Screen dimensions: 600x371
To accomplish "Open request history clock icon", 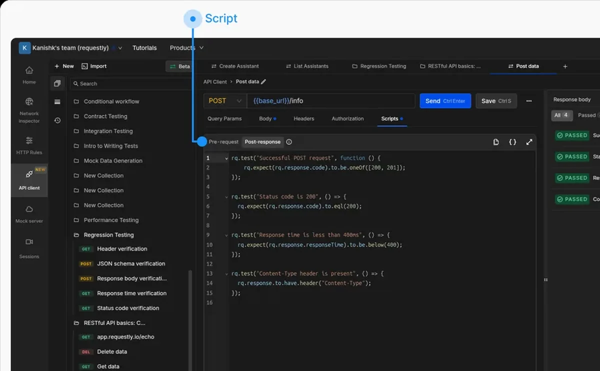I will point(57,120).
